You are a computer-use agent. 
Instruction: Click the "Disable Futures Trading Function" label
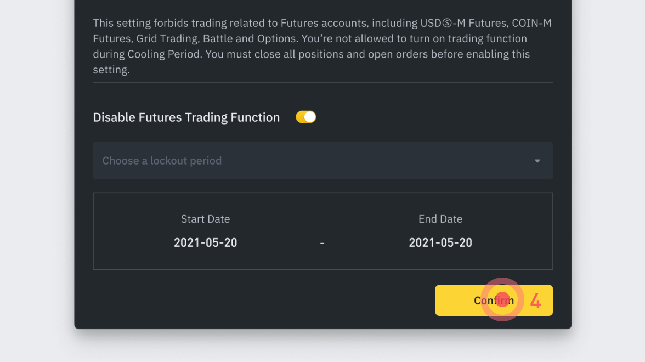(186, 117)
